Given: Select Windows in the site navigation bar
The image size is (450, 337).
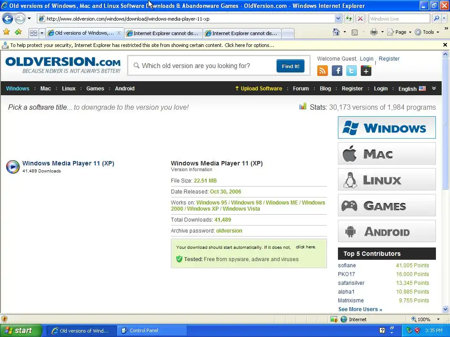Looking at the screenshot, I should [x=18, y=89].
